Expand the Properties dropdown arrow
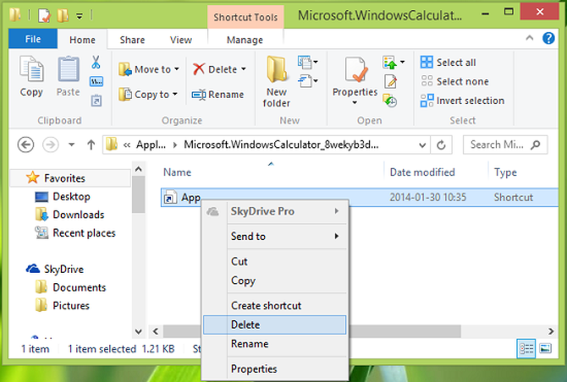The height and width of the screenshot is (382, 567). tap(355, 103)
